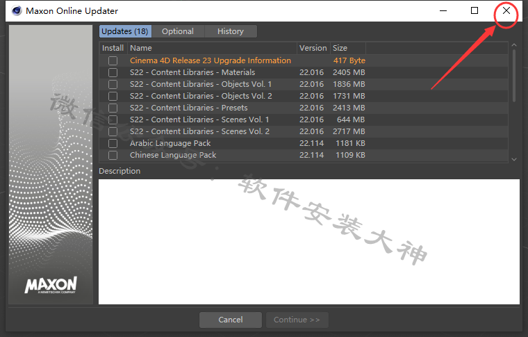Click the Continue >> button

tap(297, 320)
